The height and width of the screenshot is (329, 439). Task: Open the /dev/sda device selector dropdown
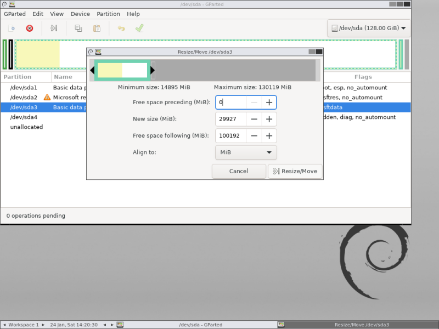tap(369, 28)
